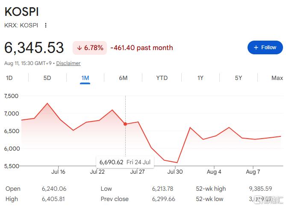Screen dimensions: 286x207
Task: Click the chart peak before Jul 16
Action: click(x=47, y=103)
